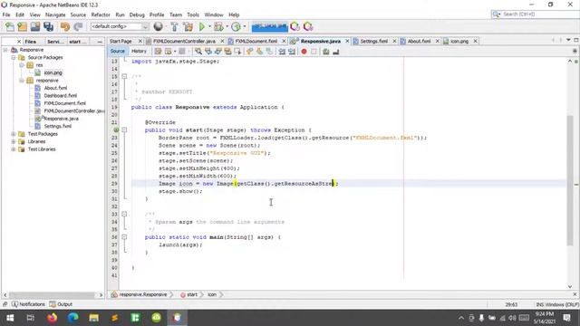Switch to FXMLDocumentController.java tab
This screenshot has height=326, width=580.
184,41
